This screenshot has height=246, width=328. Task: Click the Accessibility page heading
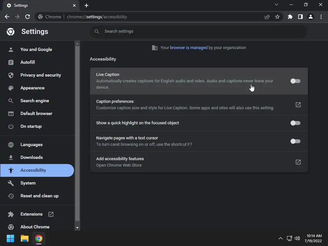tap(103, 59)
